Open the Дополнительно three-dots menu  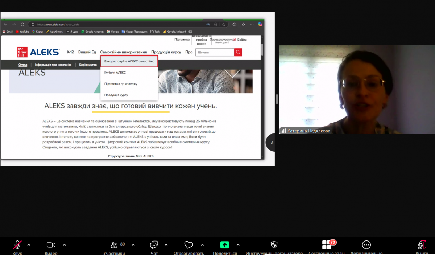pos(366,245)
